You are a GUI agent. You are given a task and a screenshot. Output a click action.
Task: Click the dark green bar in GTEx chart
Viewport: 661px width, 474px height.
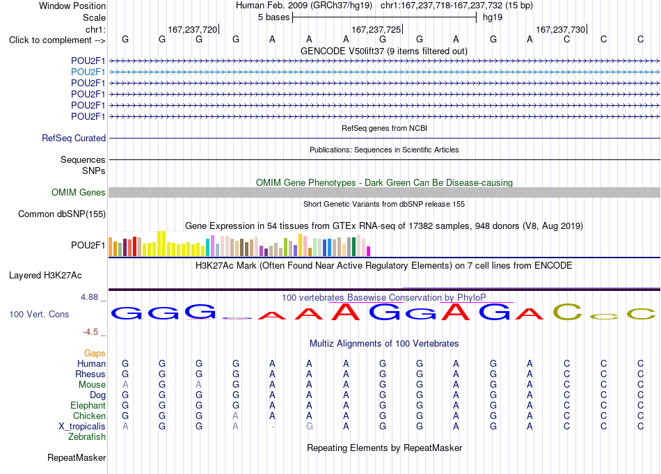pos(353,247)
